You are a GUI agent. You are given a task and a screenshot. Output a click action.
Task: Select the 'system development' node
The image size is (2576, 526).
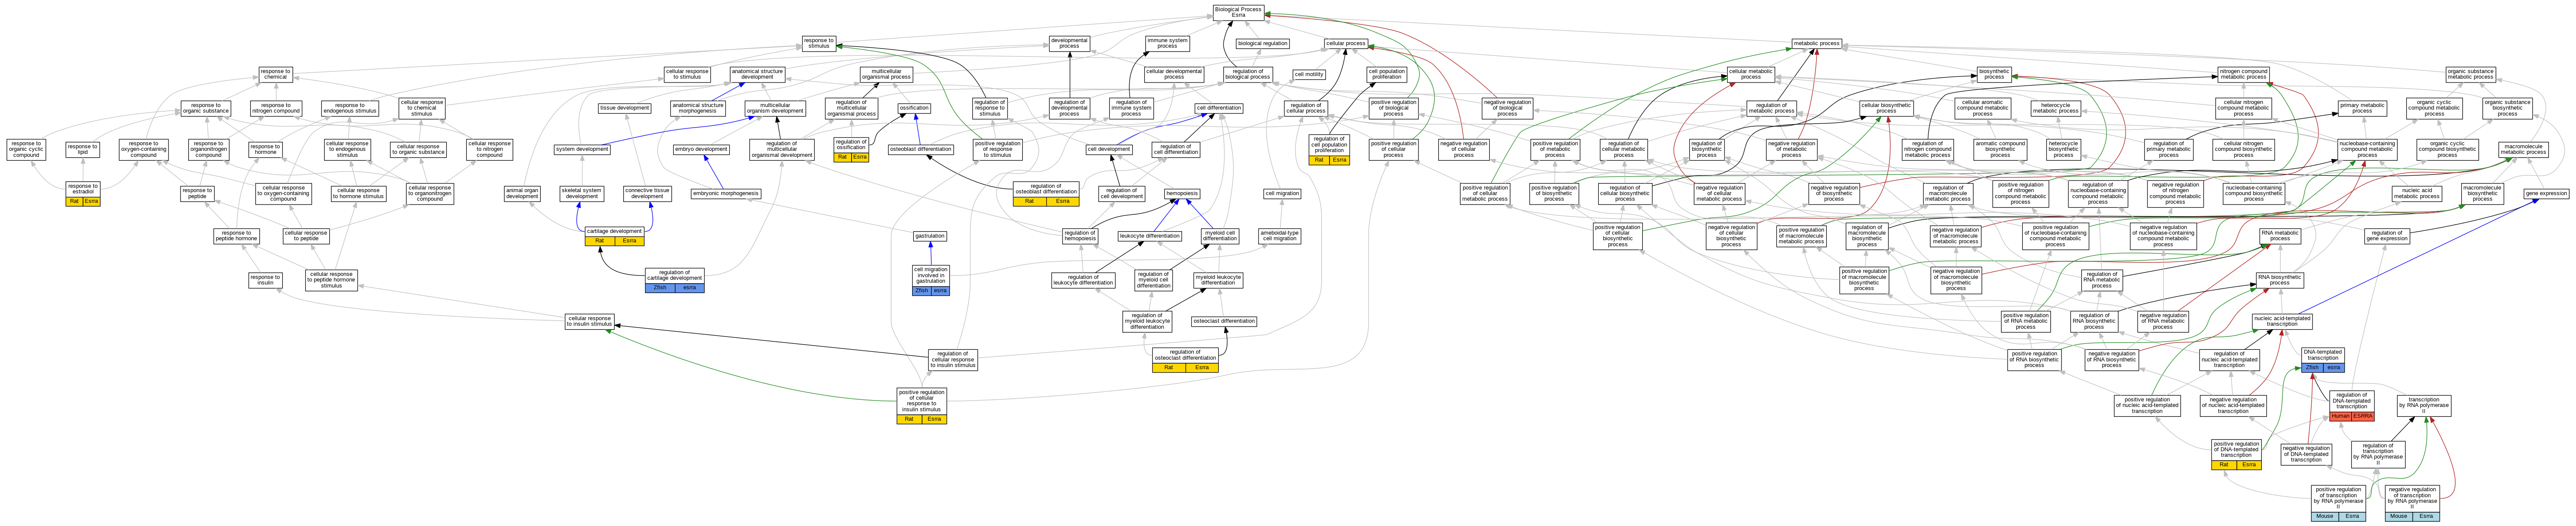point(582,149)
